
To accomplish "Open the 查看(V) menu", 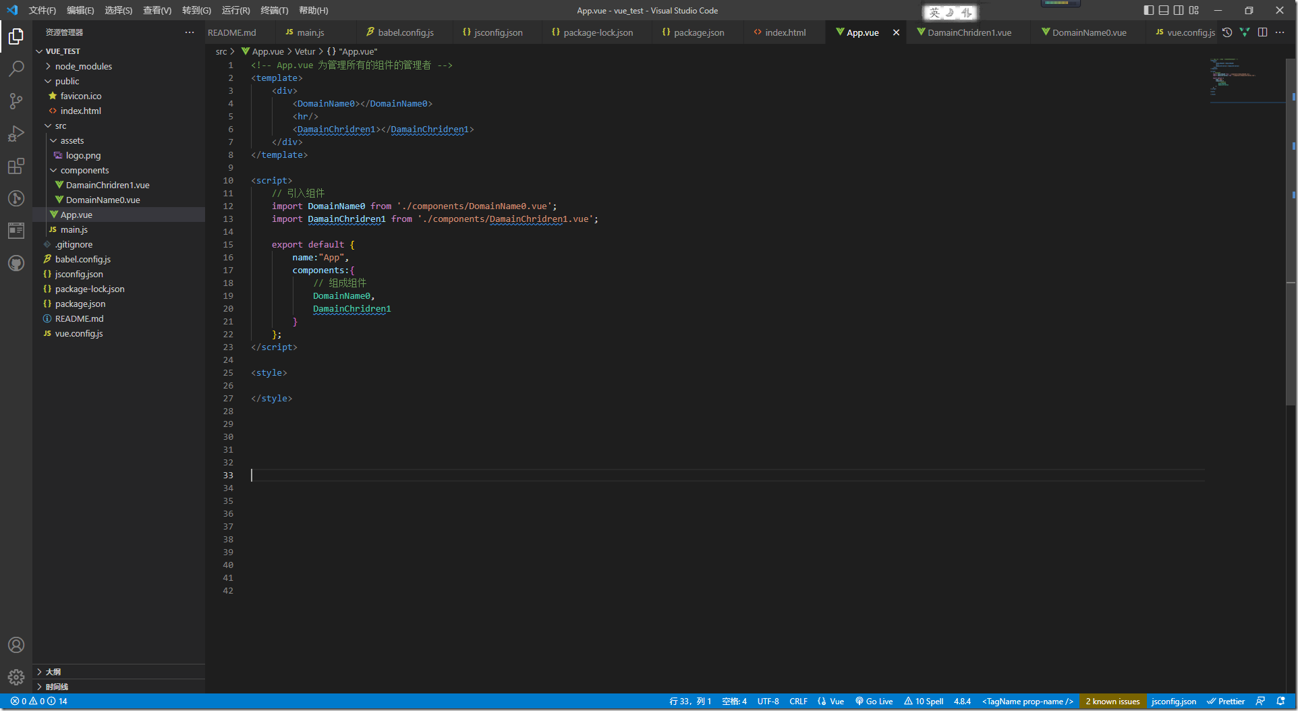I will pos(157,10).
